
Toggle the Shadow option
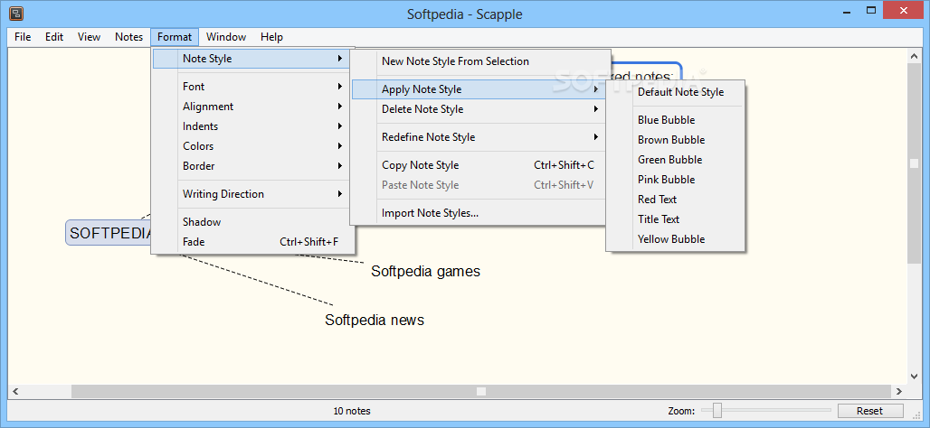[253, 222]
